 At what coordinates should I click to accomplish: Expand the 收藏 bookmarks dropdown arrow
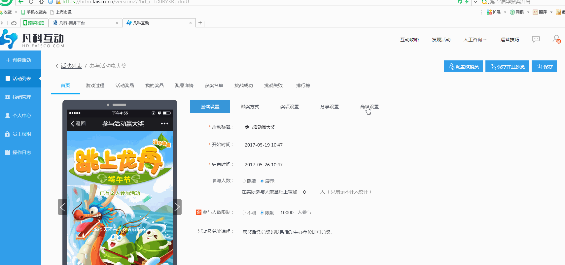coord(16,12)
